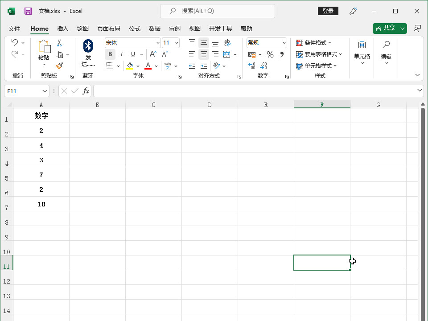428x321 pixels.
Task: Open the 文件 menu
Action: point(14,29)
